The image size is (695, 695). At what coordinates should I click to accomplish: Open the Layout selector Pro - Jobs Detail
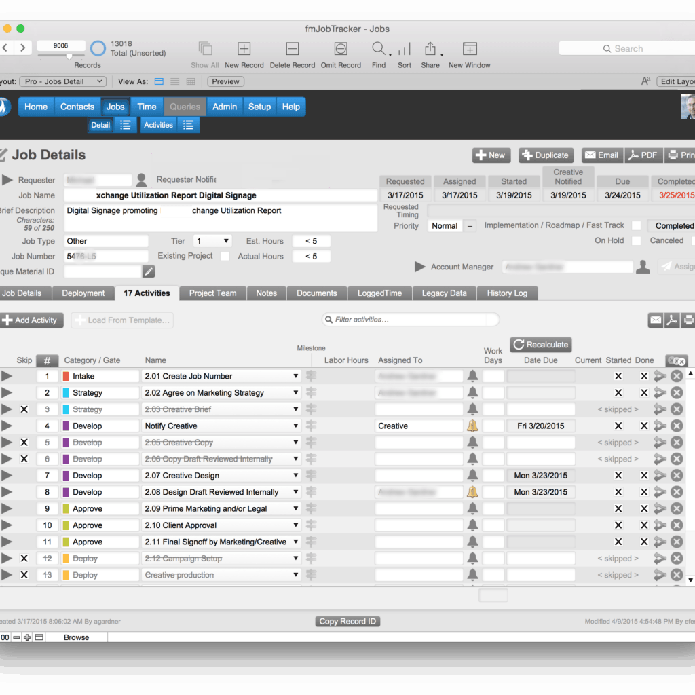point(62,81)
